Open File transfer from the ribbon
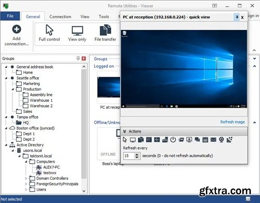The width and height of the screenshot is (260, 203). (105, 33)
